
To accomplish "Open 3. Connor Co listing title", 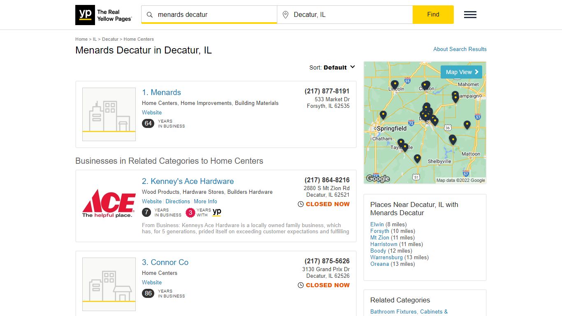I will (165, 263).
